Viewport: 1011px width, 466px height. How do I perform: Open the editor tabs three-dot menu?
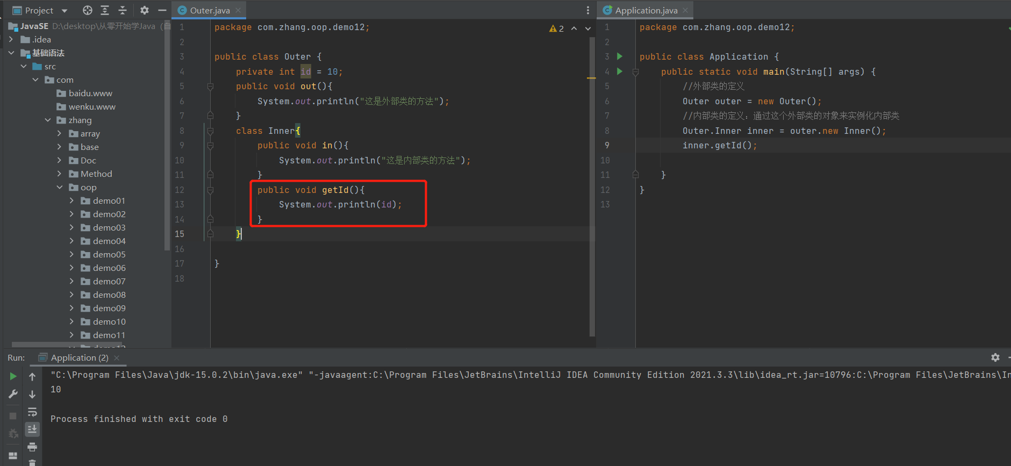pos(588,10)
